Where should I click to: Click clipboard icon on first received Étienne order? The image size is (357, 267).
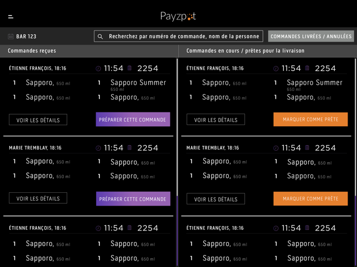click(x=129, y=68)
